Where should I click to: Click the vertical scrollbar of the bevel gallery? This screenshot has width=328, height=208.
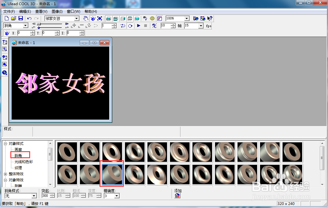[x=322, y=164]
